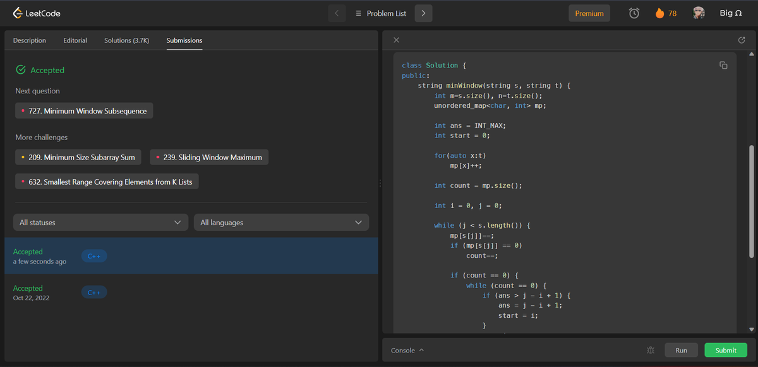The width and height of the screenshot is (758, 367).
Task: Open the timer alarm clock icon
Action: (x=634, y=13)
